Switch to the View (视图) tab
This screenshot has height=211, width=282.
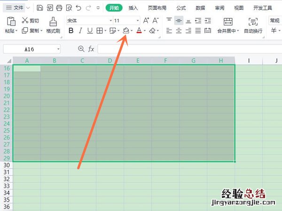(239, 8)
